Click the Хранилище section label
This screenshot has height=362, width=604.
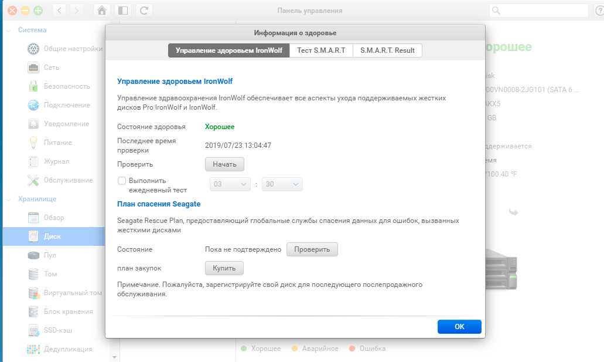point(37,199)
